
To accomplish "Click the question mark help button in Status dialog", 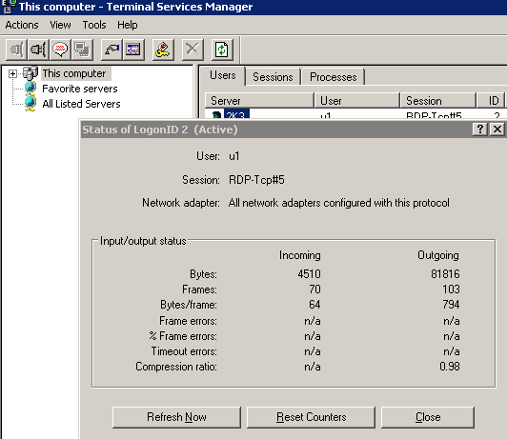I will 480,130.
